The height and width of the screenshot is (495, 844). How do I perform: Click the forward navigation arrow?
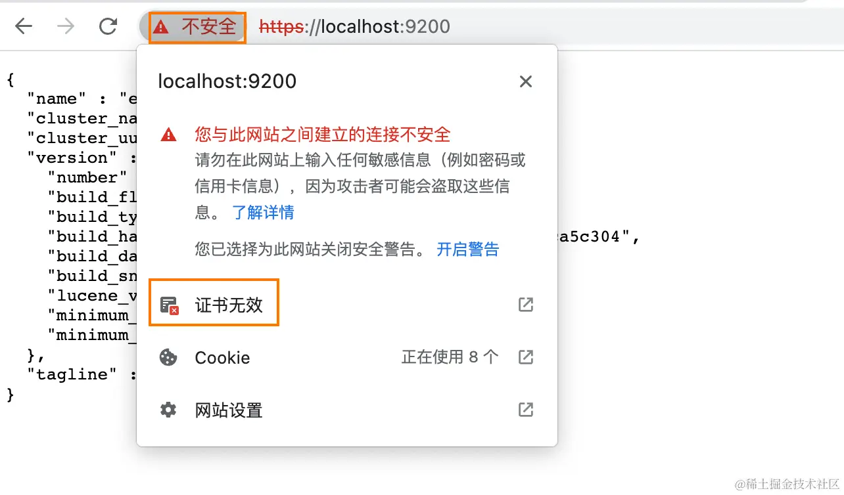(66, 26)
